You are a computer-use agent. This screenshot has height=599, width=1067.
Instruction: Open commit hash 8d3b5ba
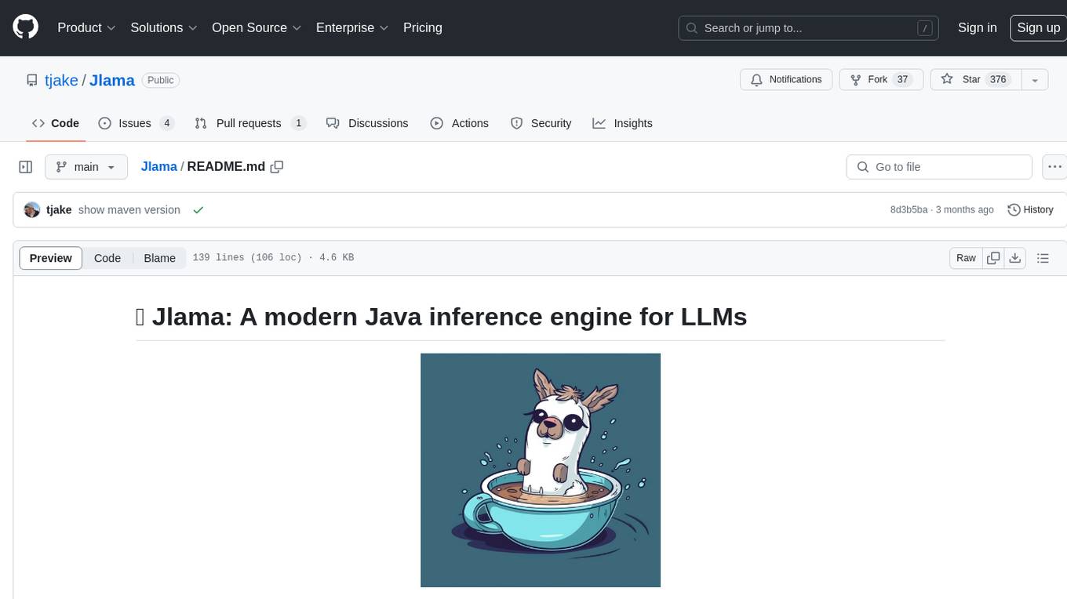[909, 210]
